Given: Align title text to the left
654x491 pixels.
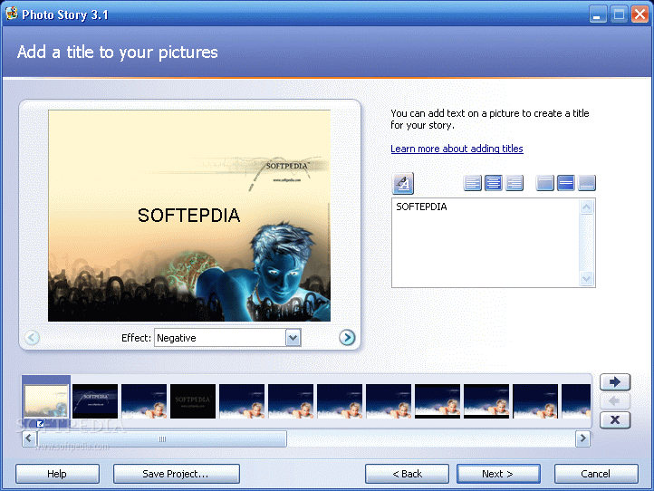Looking at the screenshot, I should [473, 183].
